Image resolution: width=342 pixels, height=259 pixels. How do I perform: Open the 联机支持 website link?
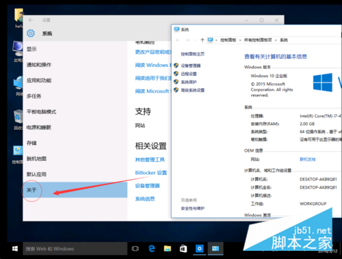coord(307,159)
